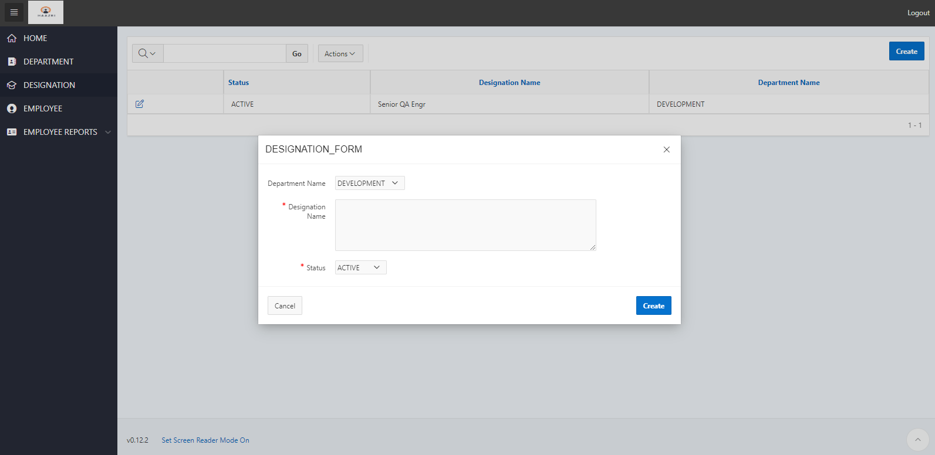Open the DESIGNATION page
The width and height of the screenshot is (935, 455).
(x=49, y=85)
